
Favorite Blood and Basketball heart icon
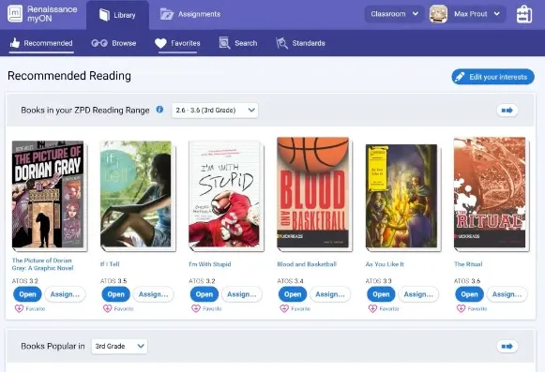(x=284, y=308)
